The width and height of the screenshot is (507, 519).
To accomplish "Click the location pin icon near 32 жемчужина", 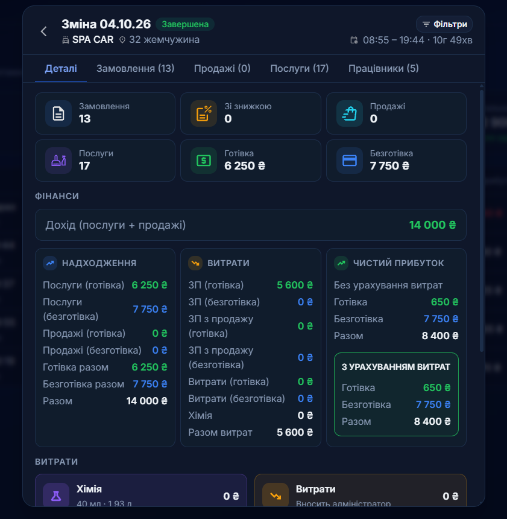I will (122, 40).
